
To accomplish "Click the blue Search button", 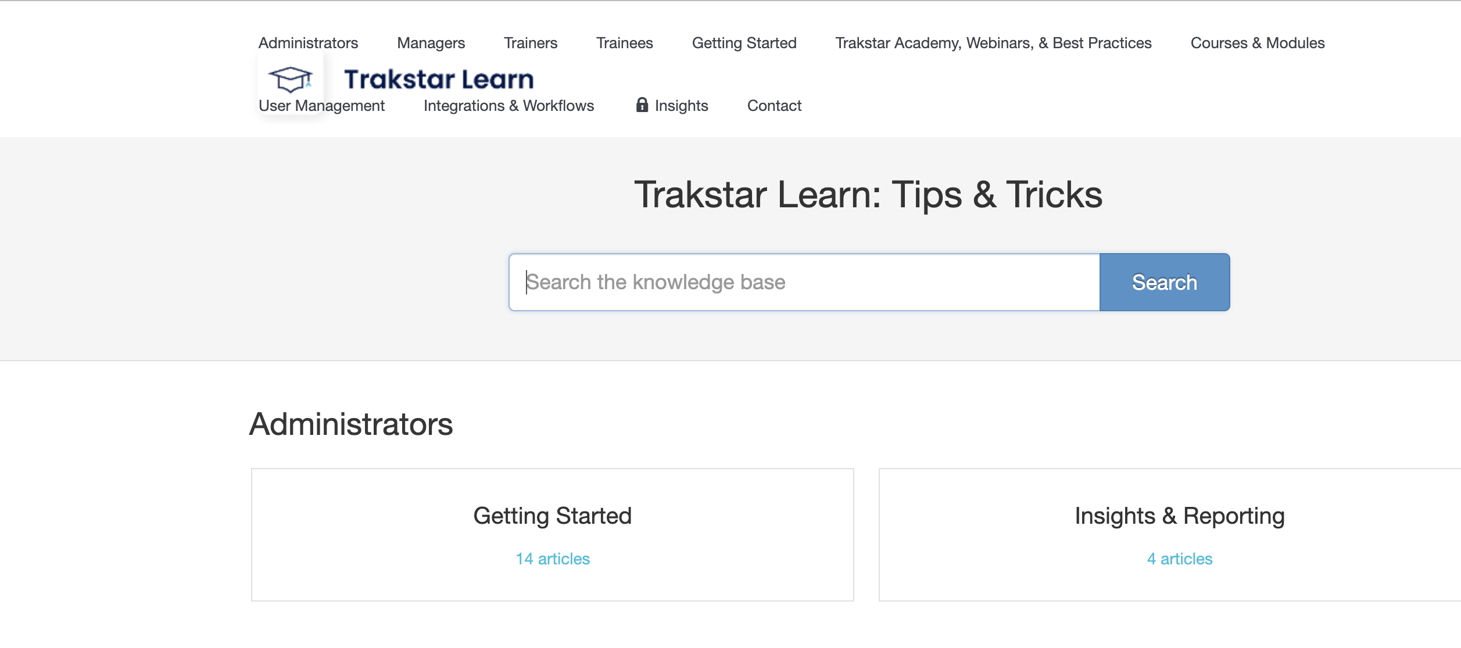I will [1165, 282].
